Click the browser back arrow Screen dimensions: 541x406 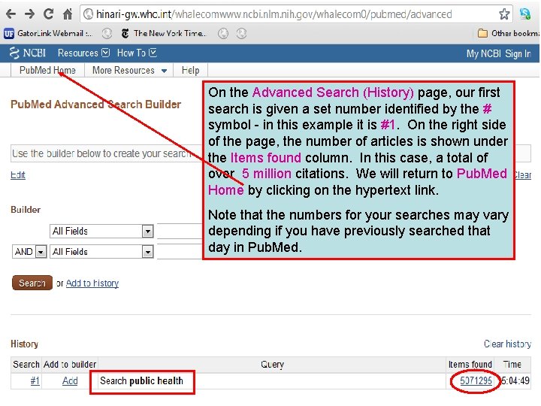tap(11, 14)
